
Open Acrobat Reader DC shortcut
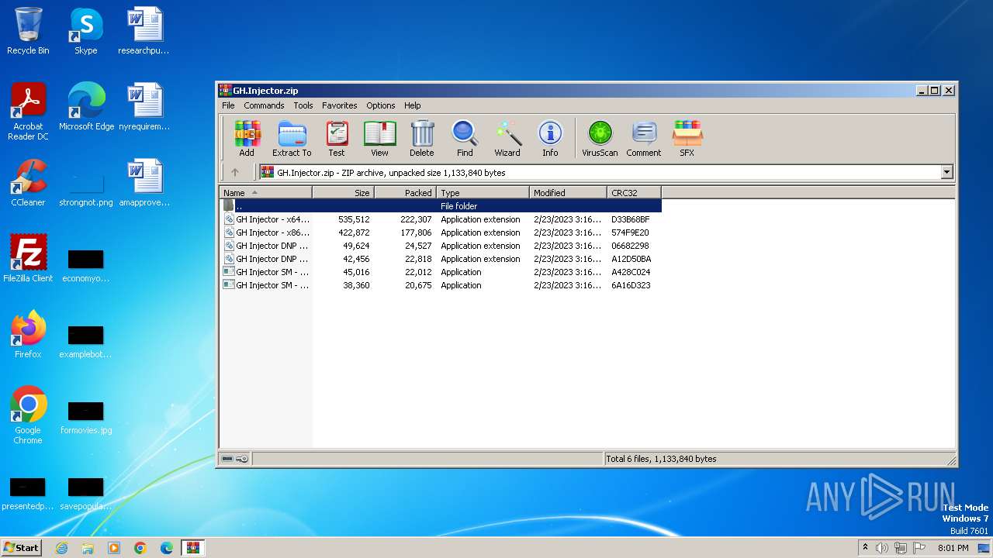[x=28, y=112]
